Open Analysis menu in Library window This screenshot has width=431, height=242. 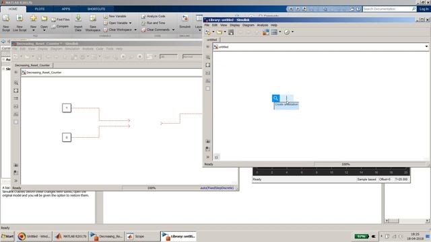click(x=262, y=25)
